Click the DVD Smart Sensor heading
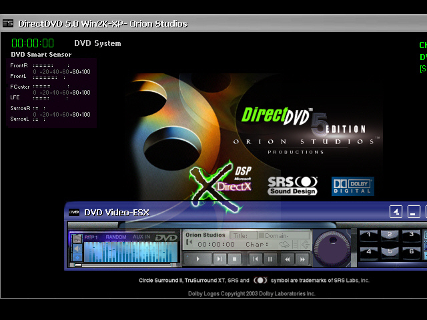Image resolution: width=427 pixels, height=320 pixels. (x=41, y=55)
